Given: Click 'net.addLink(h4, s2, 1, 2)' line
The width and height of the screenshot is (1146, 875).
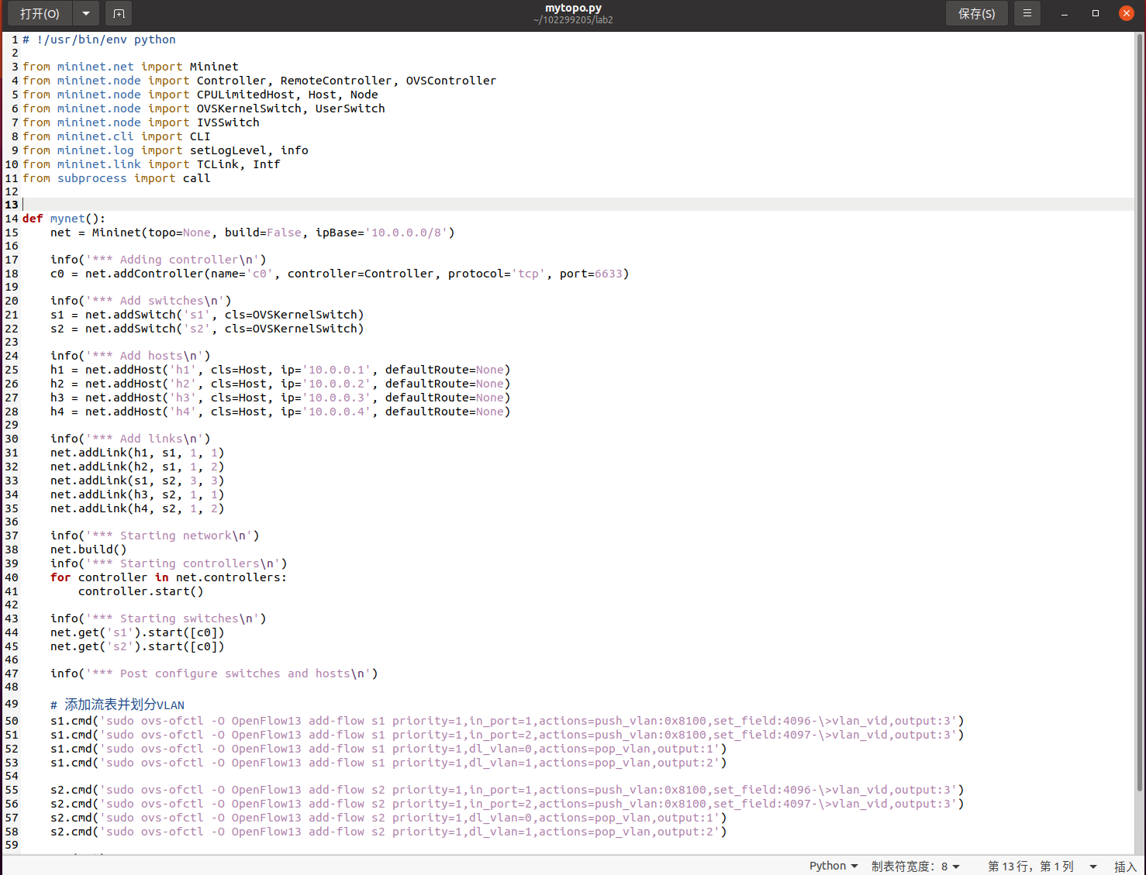Looking at the screenshot, I should [137, 508].
